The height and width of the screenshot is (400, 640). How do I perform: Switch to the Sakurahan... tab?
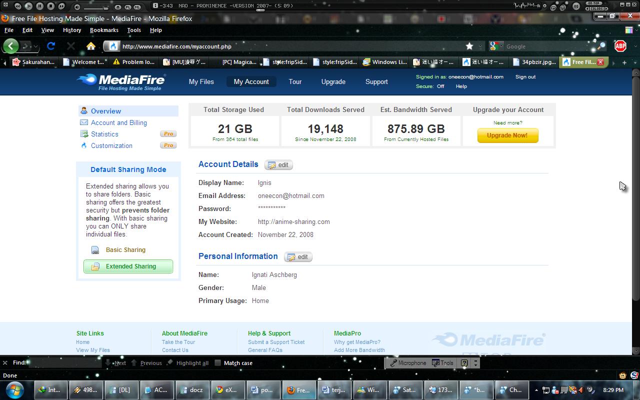[33, 62]
